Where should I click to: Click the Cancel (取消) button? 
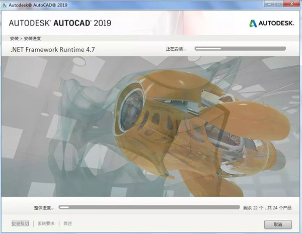click(278, 224)
